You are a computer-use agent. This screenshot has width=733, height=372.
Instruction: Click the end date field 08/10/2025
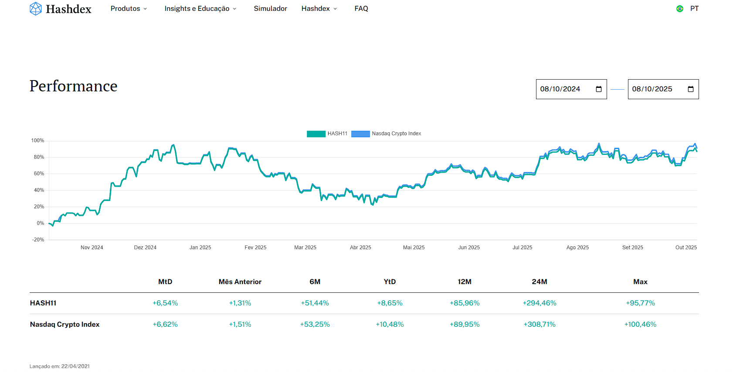(652, 89)
